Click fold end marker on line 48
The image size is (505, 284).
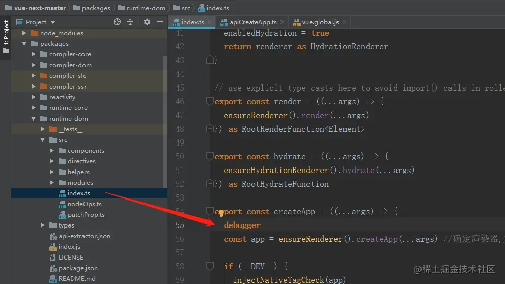(x=210, y=129)
